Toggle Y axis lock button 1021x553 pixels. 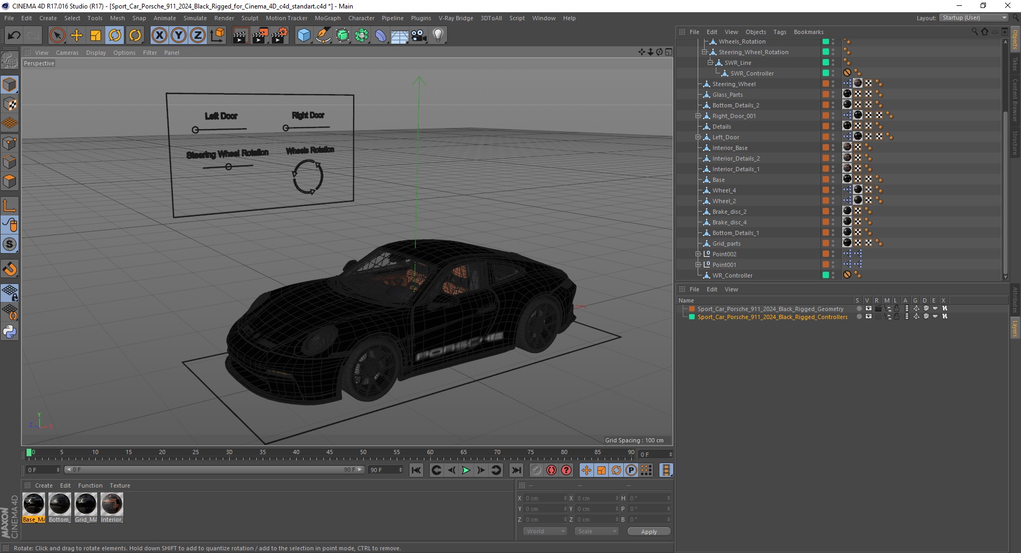pos(178,36)
